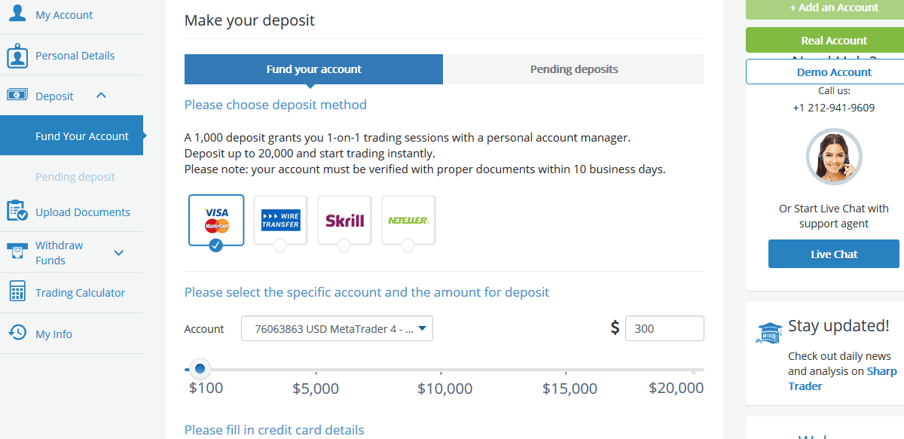904x439 pixels.
Task: Choose Neteller payment option
Action: (408, 221)
